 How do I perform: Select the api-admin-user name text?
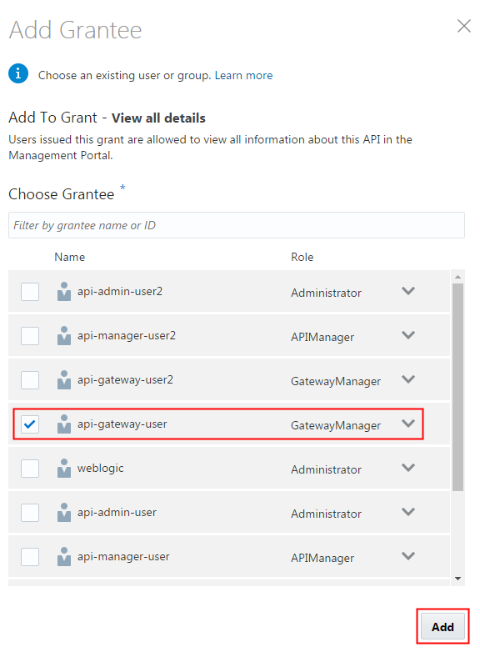point(117,512)
